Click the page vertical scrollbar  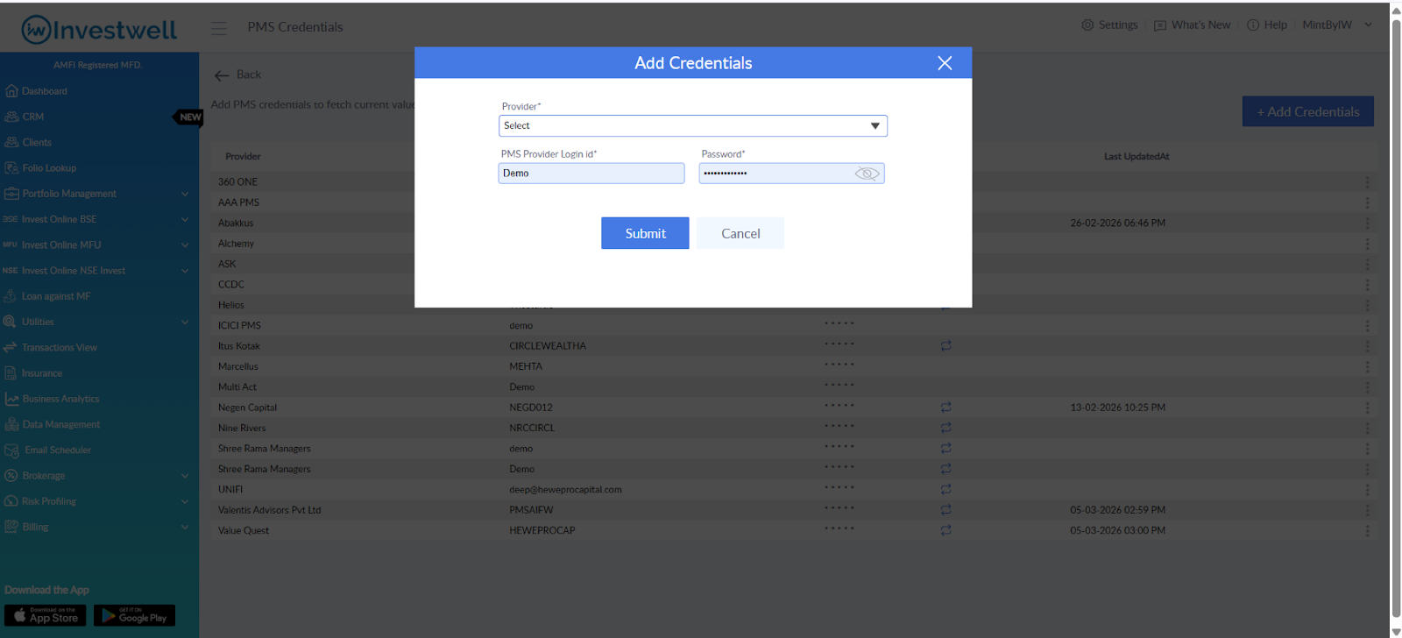pos(1396,319)
